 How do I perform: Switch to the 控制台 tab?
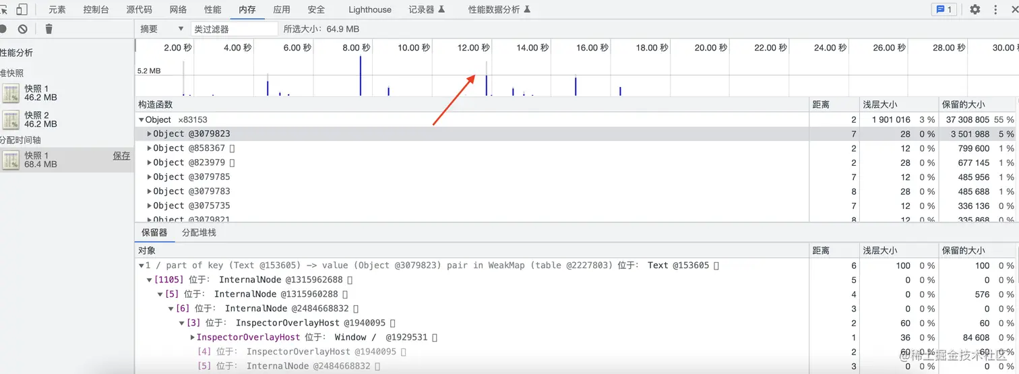point(96,9)
